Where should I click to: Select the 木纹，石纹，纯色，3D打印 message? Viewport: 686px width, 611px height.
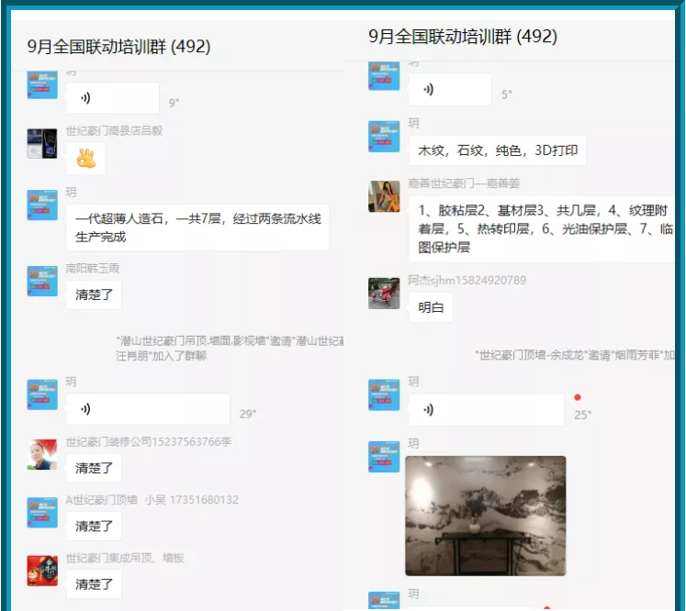pyautogui.click(x=497, y=150)
